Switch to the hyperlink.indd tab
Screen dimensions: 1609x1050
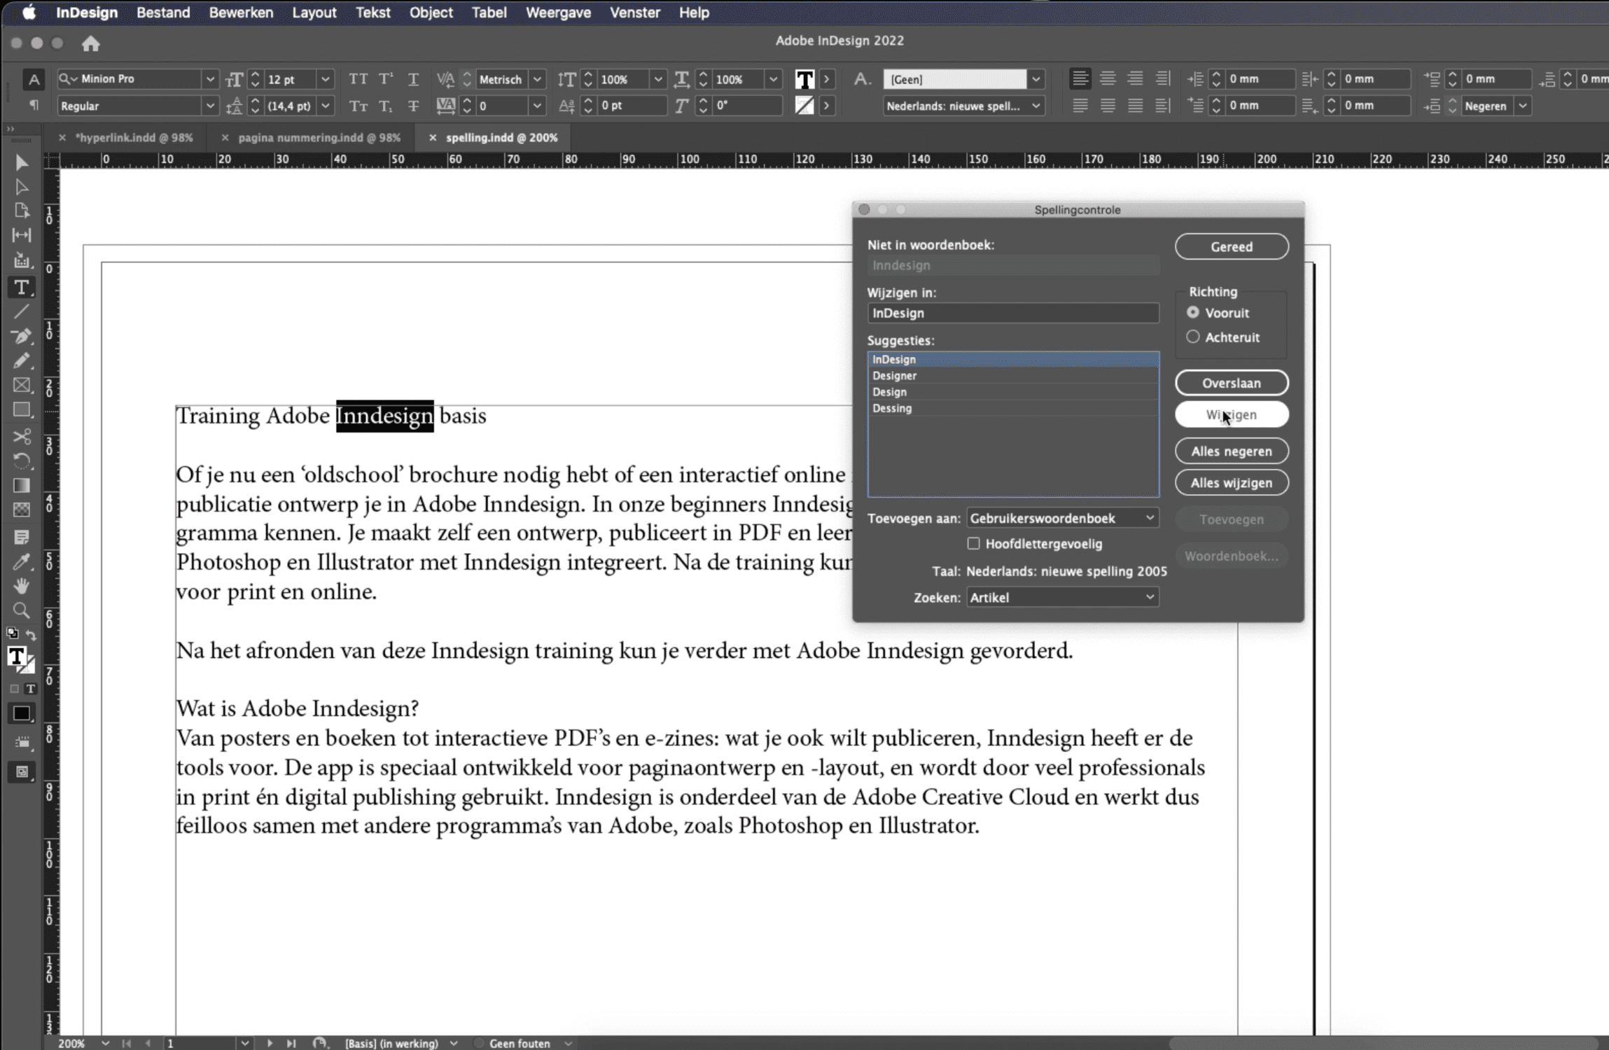(x=134, y=138)
